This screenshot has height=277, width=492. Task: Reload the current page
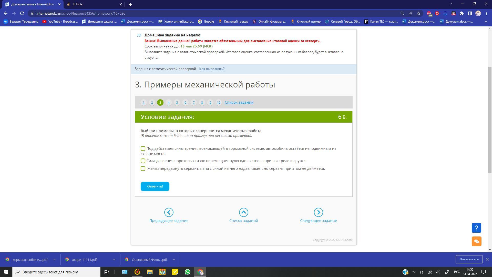pos(22,13)
